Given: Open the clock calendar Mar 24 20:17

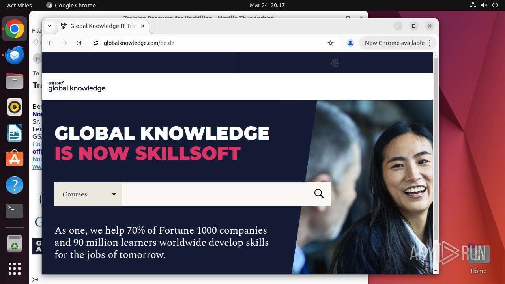Looking at the screenshot, I should [x=267, y=5].
